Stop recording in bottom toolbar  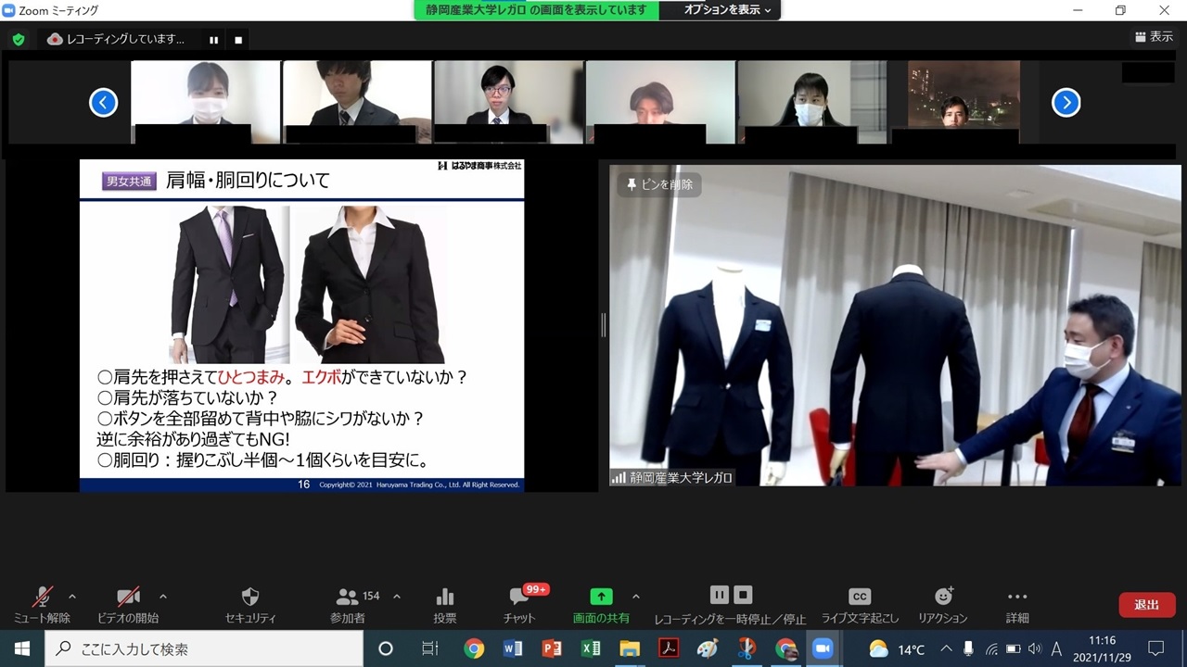pos(743,596)
